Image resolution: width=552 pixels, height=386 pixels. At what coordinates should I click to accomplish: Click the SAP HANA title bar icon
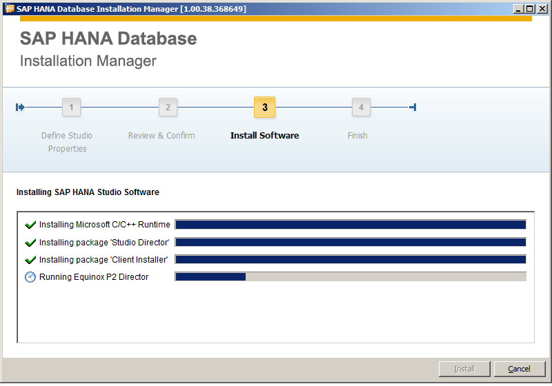coord(10,8)
